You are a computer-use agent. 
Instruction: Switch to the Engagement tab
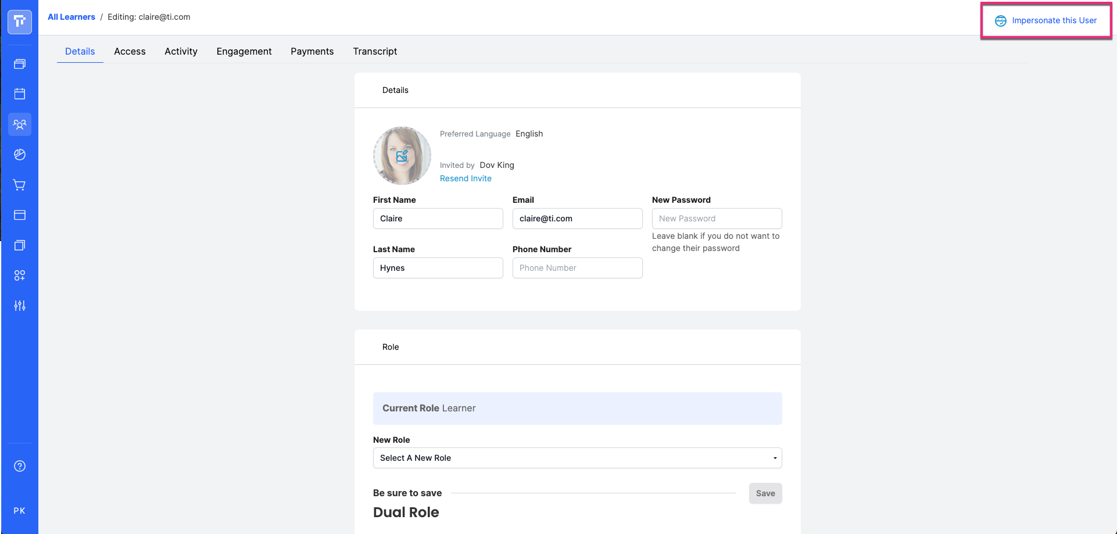click(244, 51)
